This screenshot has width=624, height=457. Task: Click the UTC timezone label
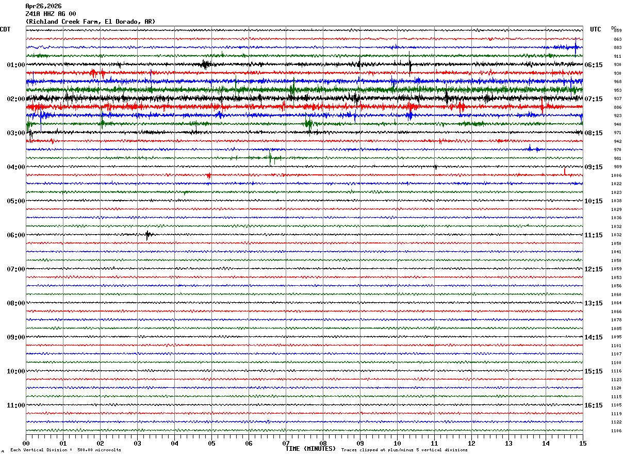click(x=596, y=29)
